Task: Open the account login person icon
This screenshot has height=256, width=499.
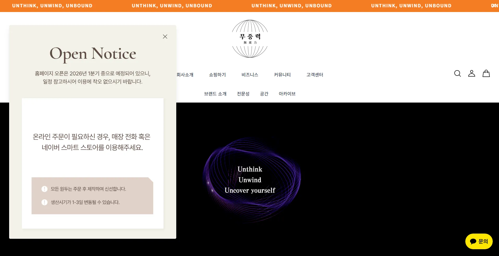Action: point(472,73)
